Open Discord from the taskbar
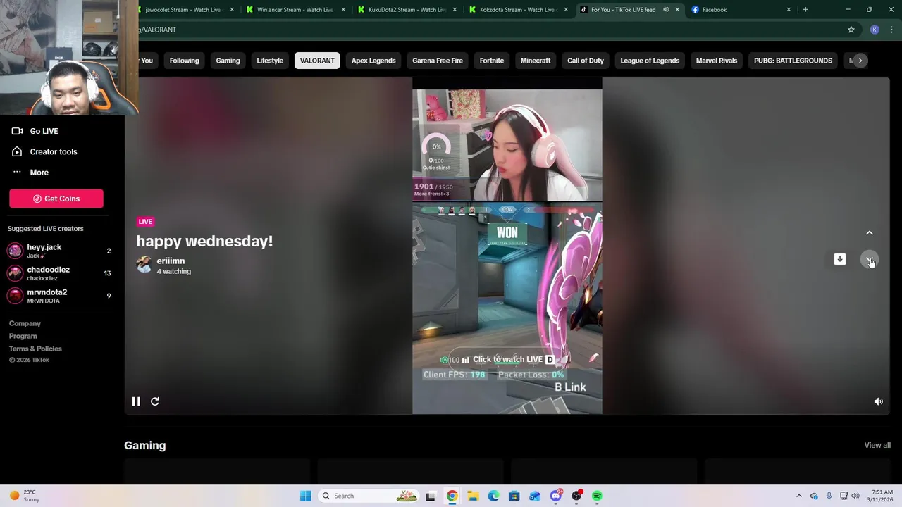The height and width of the screenshot is (507, 902). (x=555, y=496)
